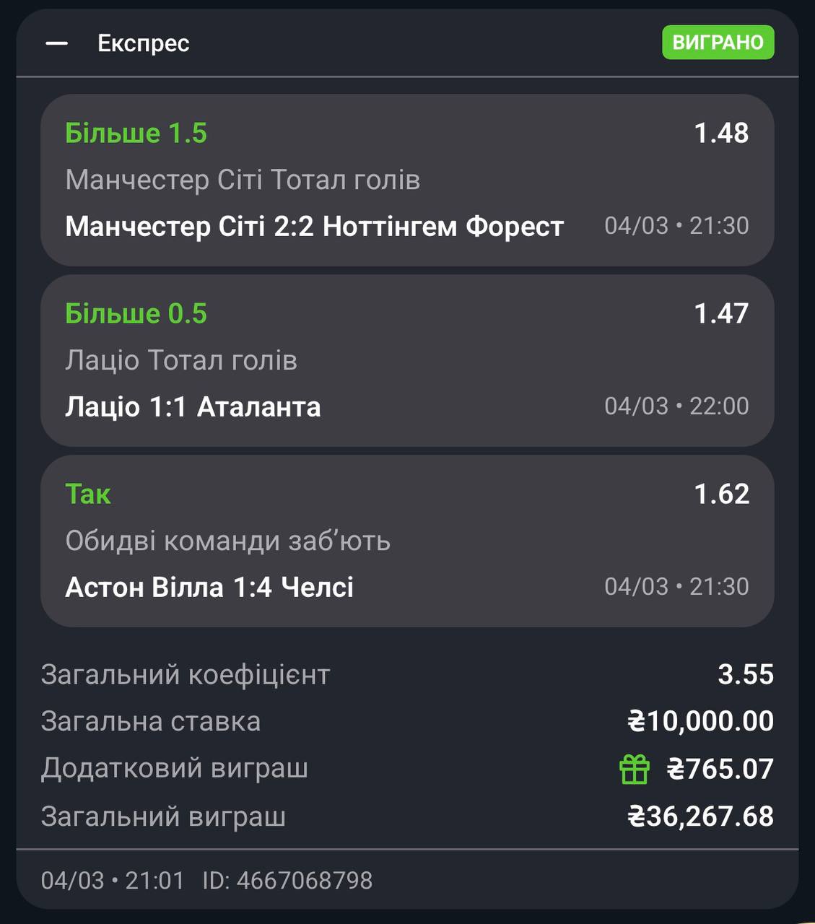Viewport: 815px width, 924px height.
Task: Click the green gift bonus icon
Action: [634, 769]
